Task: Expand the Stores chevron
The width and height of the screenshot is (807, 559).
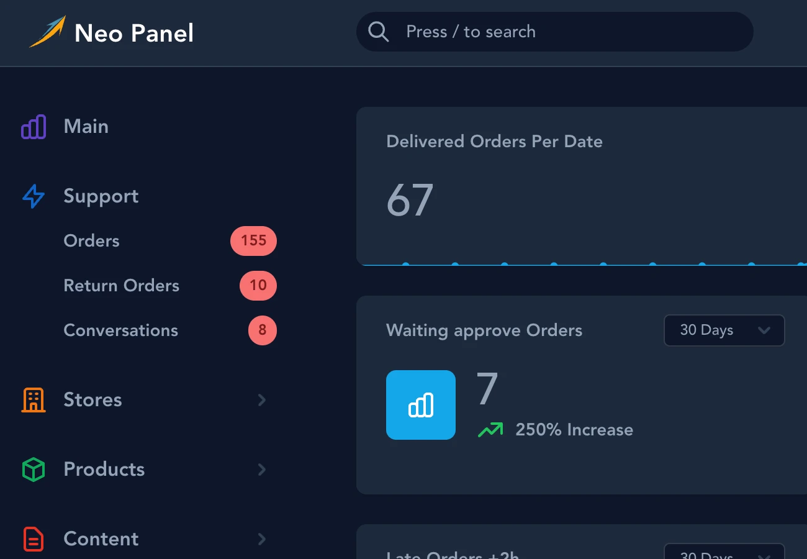Action: pos(262,400)
